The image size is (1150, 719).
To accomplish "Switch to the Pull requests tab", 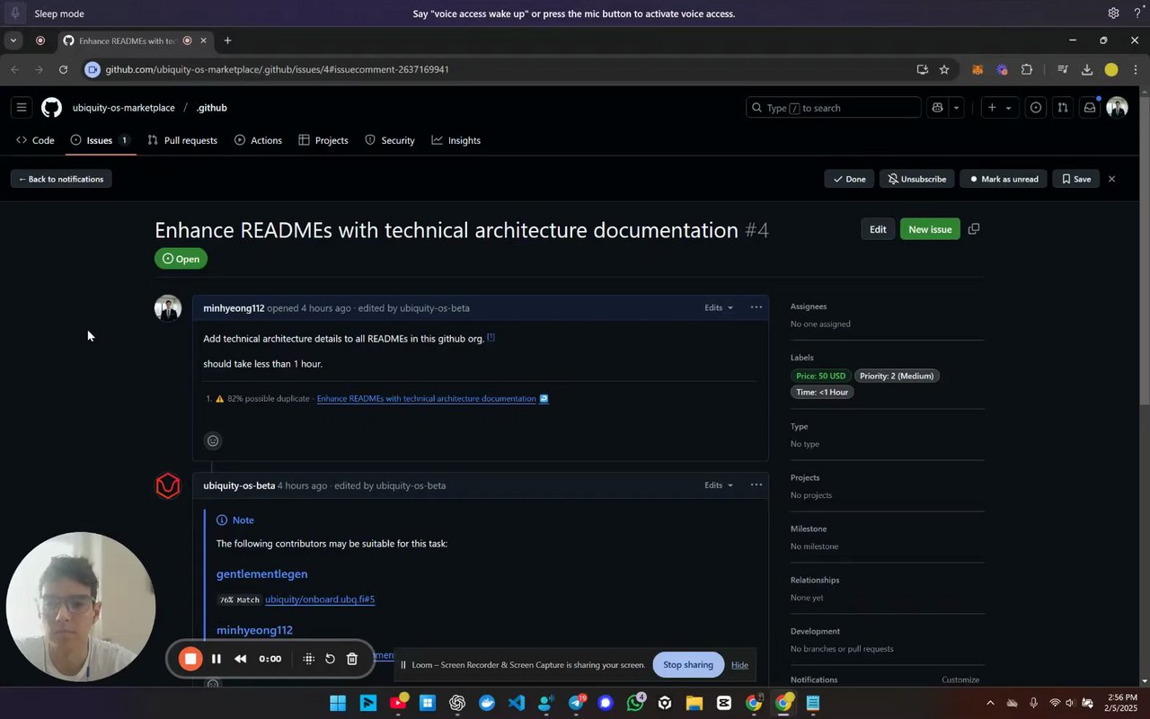I will 182,140.
